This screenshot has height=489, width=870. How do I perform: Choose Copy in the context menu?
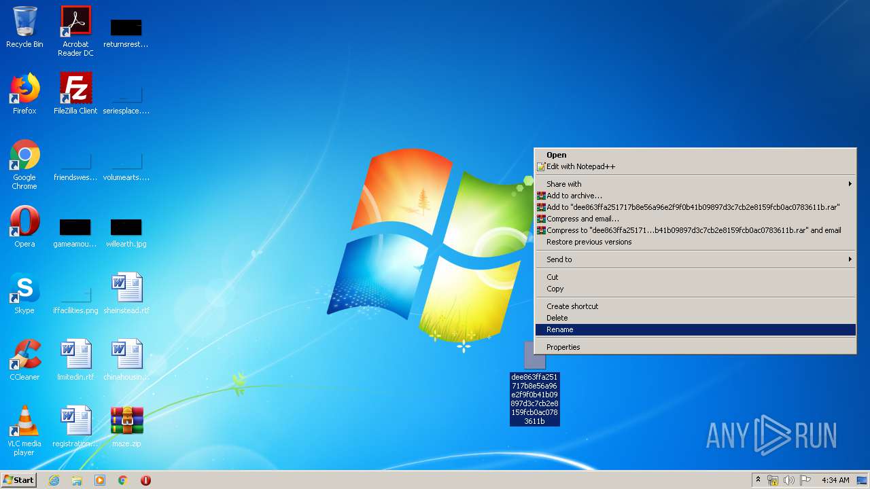[695, 289]
